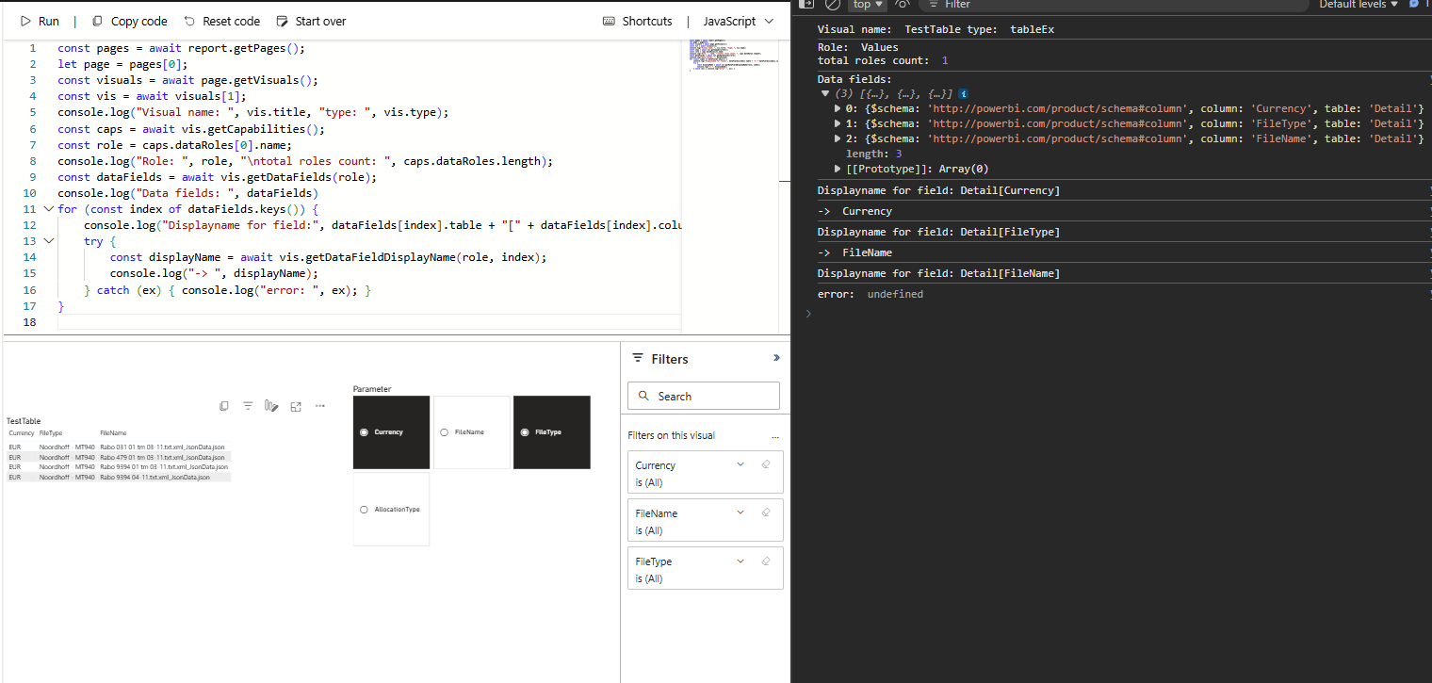Open the Shortcuts panel
Image resolution: width=1432 pixels, height=683 pixels.
tap(638, 21)
